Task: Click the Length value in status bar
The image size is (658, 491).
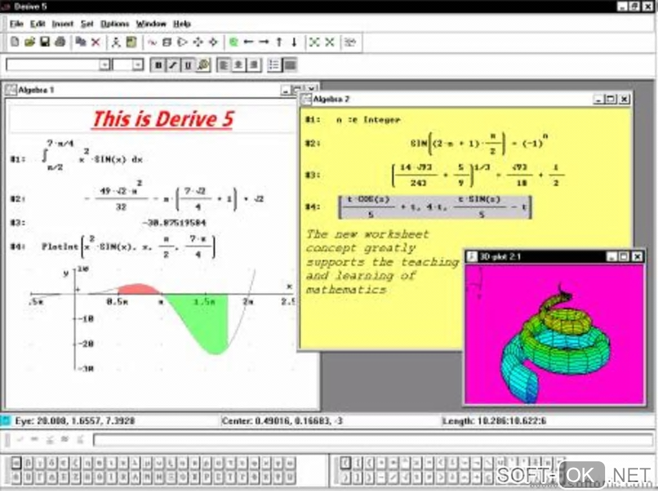Action: tap(494, 421)
